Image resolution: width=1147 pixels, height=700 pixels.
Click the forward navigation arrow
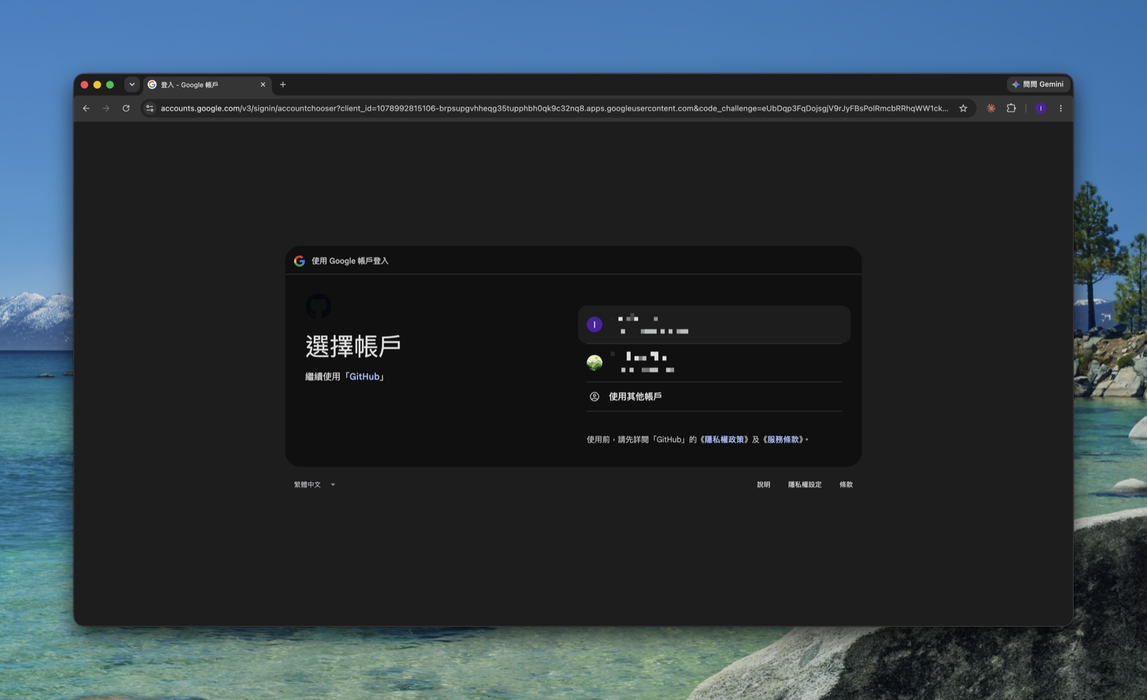click(x=106, y=108)
